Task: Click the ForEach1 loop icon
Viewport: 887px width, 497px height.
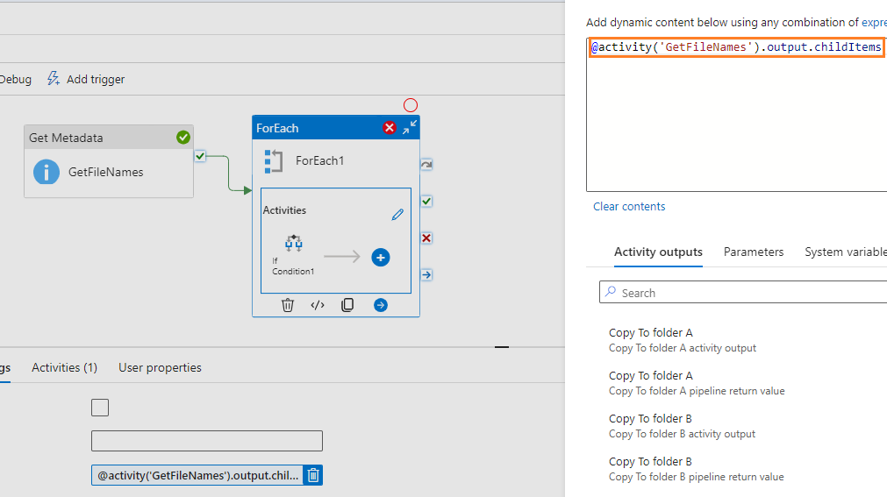Action: point(274,161)
